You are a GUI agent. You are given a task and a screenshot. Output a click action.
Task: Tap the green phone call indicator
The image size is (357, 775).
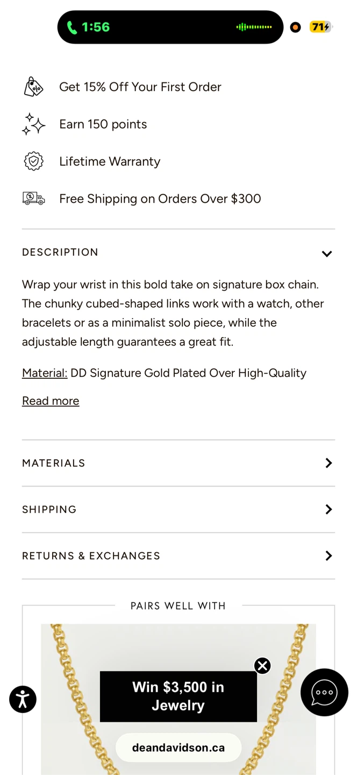pos(72,27)
